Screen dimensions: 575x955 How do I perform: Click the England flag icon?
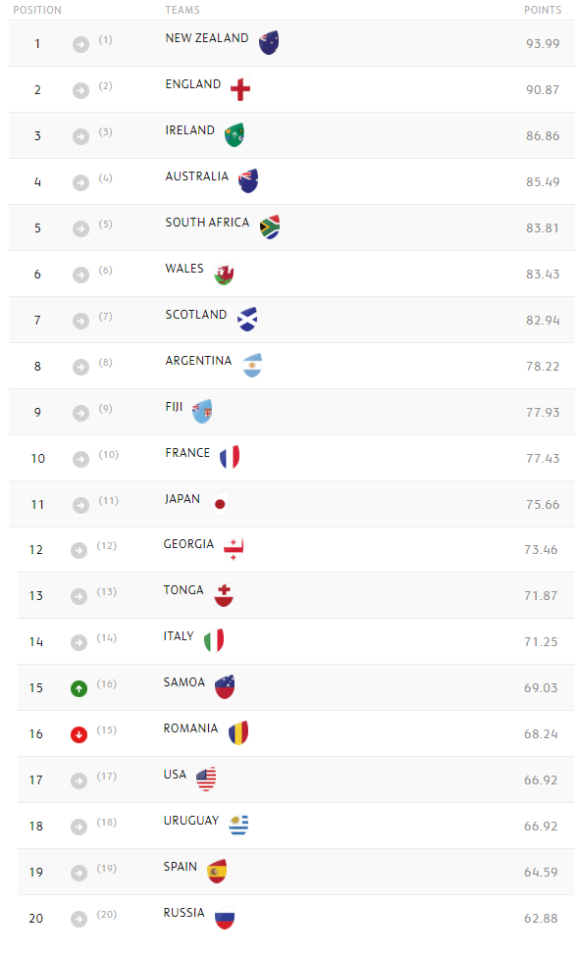pos(240,89)
